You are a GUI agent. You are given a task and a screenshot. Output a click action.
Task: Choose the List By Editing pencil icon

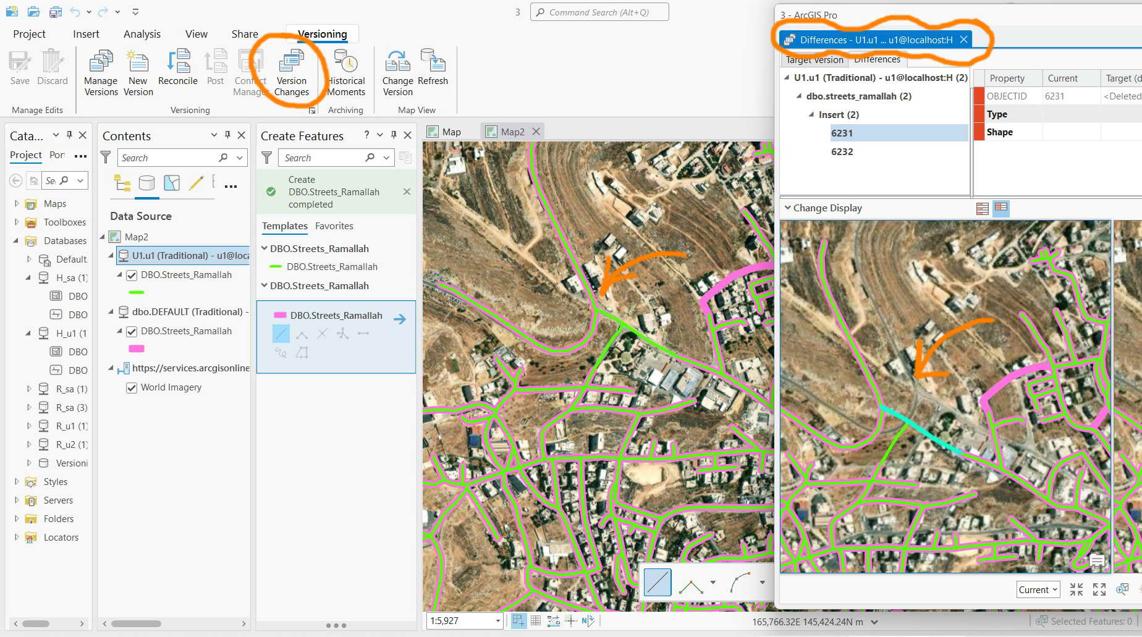[x=197, y=183]
